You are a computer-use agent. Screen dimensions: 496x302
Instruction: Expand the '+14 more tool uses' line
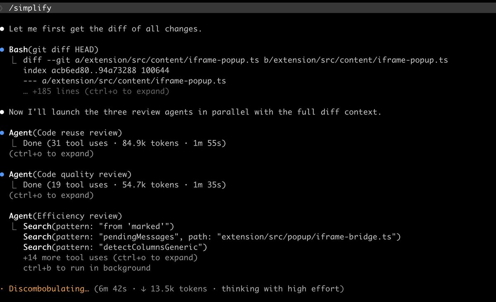coord(110,258)
